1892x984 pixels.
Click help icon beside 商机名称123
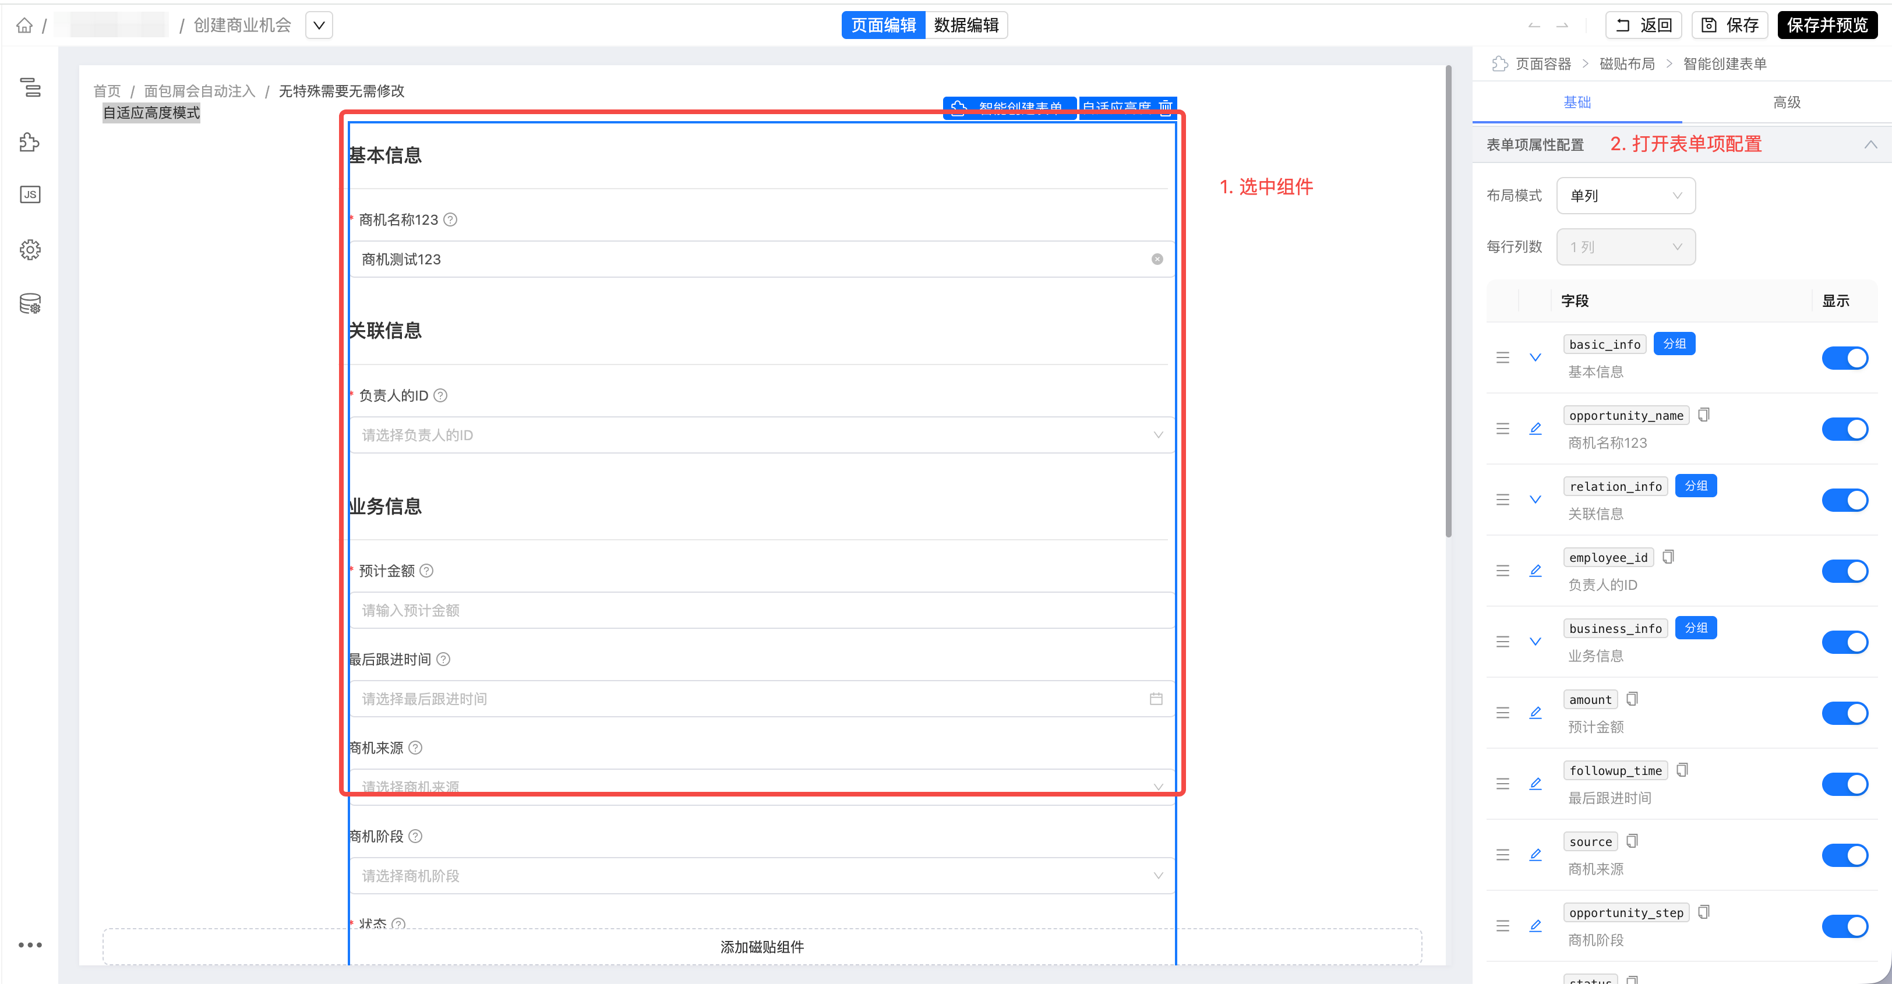click(450, 220)
